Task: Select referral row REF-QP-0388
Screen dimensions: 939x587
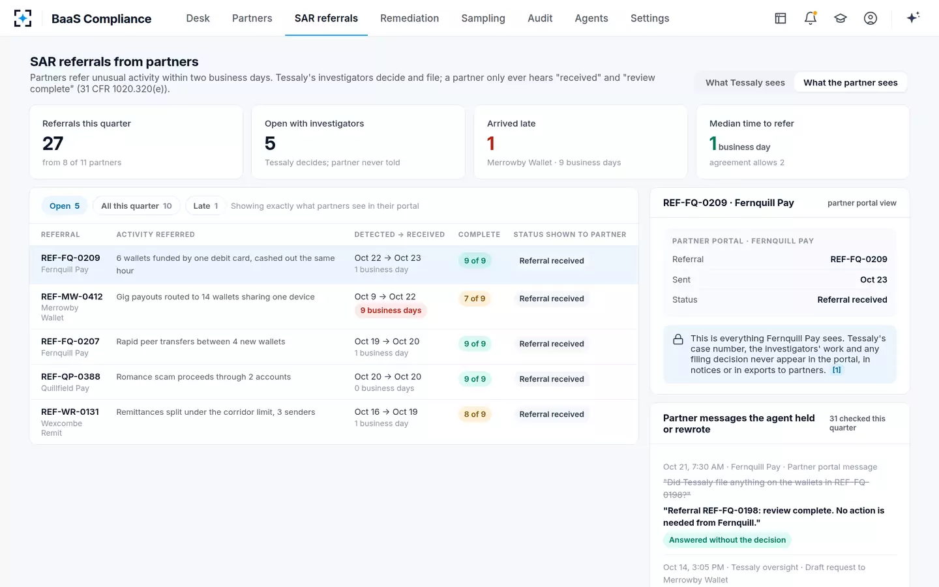Action: click(334, 382)
